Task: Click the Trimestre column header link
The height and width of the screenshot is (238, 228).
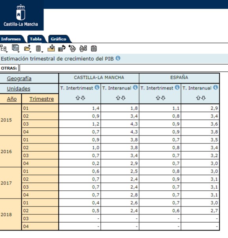Action: tap(41, 99)
